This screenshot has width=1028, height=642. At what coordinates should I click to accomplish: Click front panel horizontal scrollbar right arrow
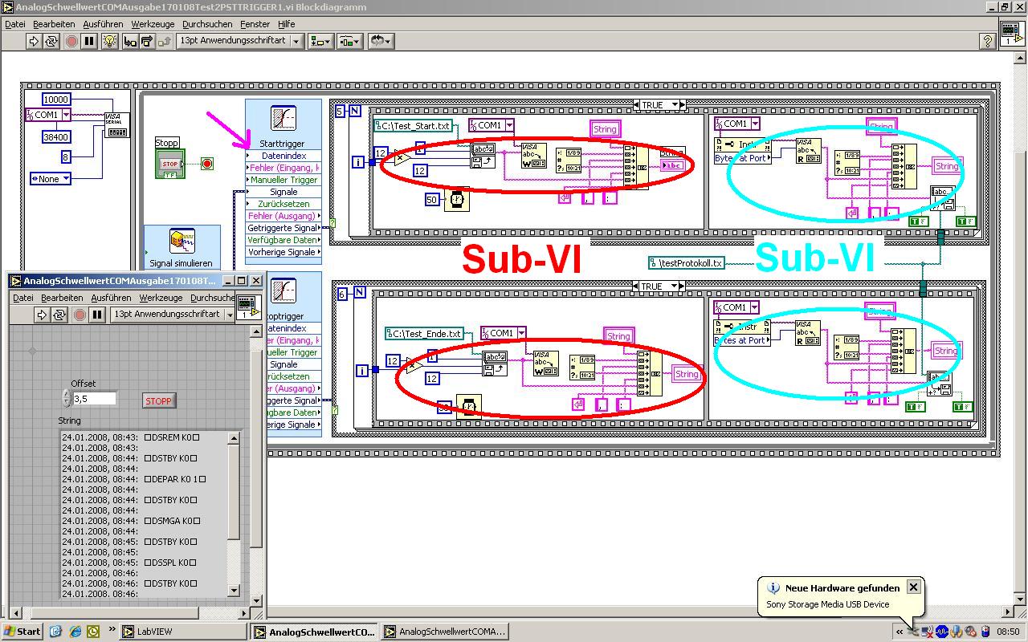point(243,613)
